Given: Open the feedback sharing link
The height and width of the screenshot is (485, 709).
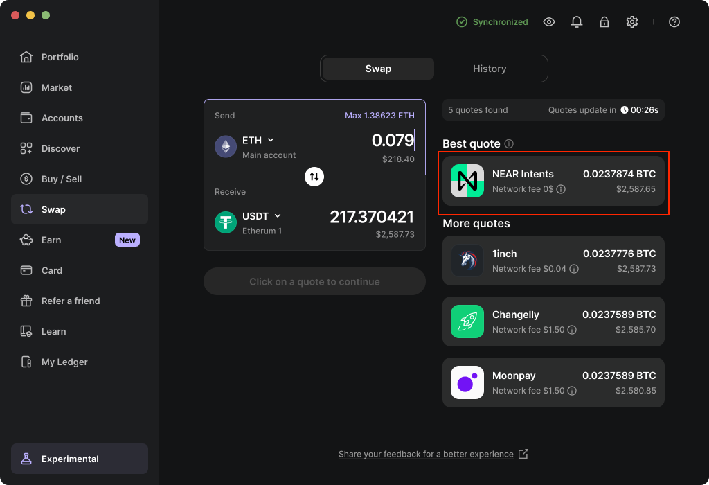Looking at the screenshot, I should [x=426, y=455].
